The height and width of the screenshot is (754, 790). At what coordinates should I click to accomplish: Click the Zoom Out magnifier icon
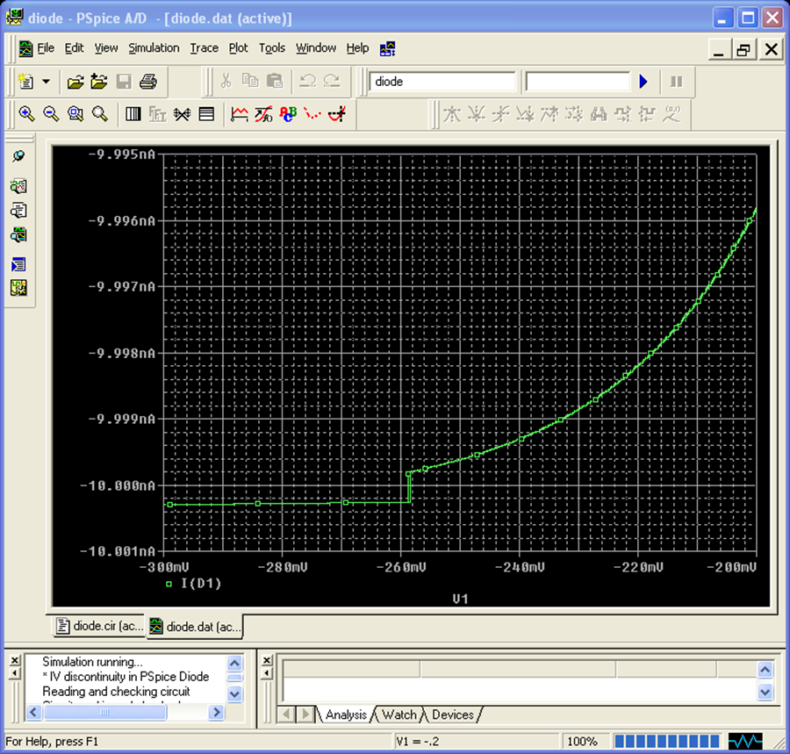point(51,114)
